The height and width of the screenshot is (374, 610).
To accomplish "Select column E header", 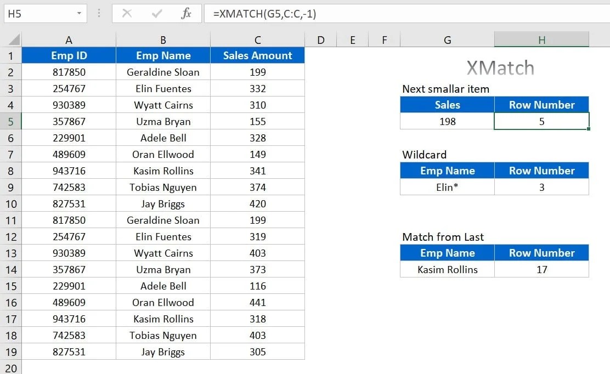I will click(x=353, y=39).
